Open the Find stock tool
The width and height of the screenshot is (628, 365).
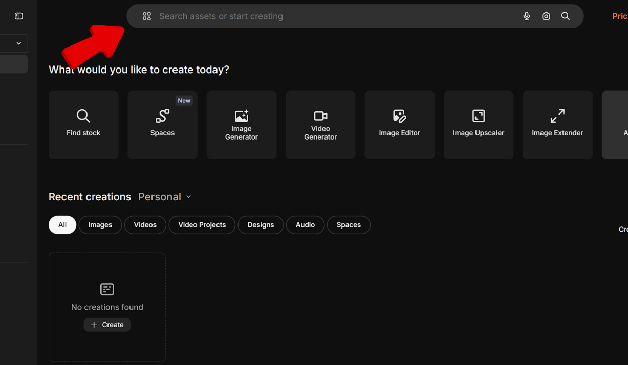[x=83, y=125]
